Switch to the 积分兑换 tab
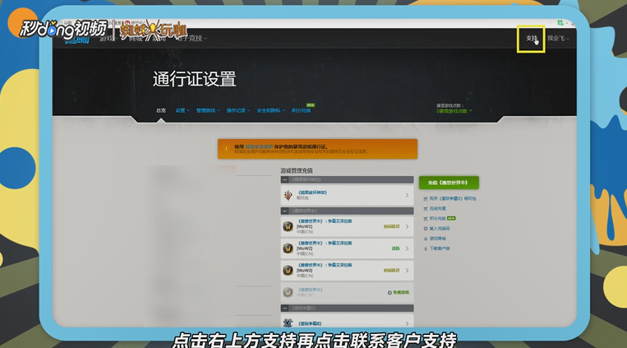 point(301,110)
